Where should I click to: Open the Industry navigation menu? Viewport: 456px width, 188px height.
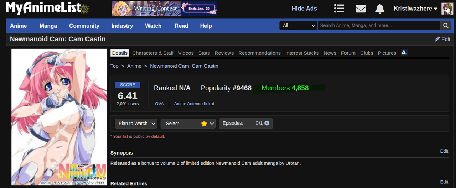(x=122, y=26)
